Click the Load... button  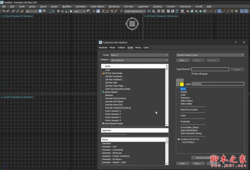pyautogui.click(x=183, y=163)
